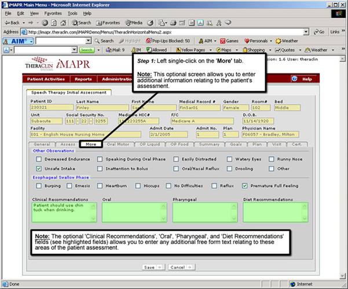This screenshot has width=348, height=289.
Task: Open dropdown arrow beside Yellow Pages
Action: [x=210, y=50]
